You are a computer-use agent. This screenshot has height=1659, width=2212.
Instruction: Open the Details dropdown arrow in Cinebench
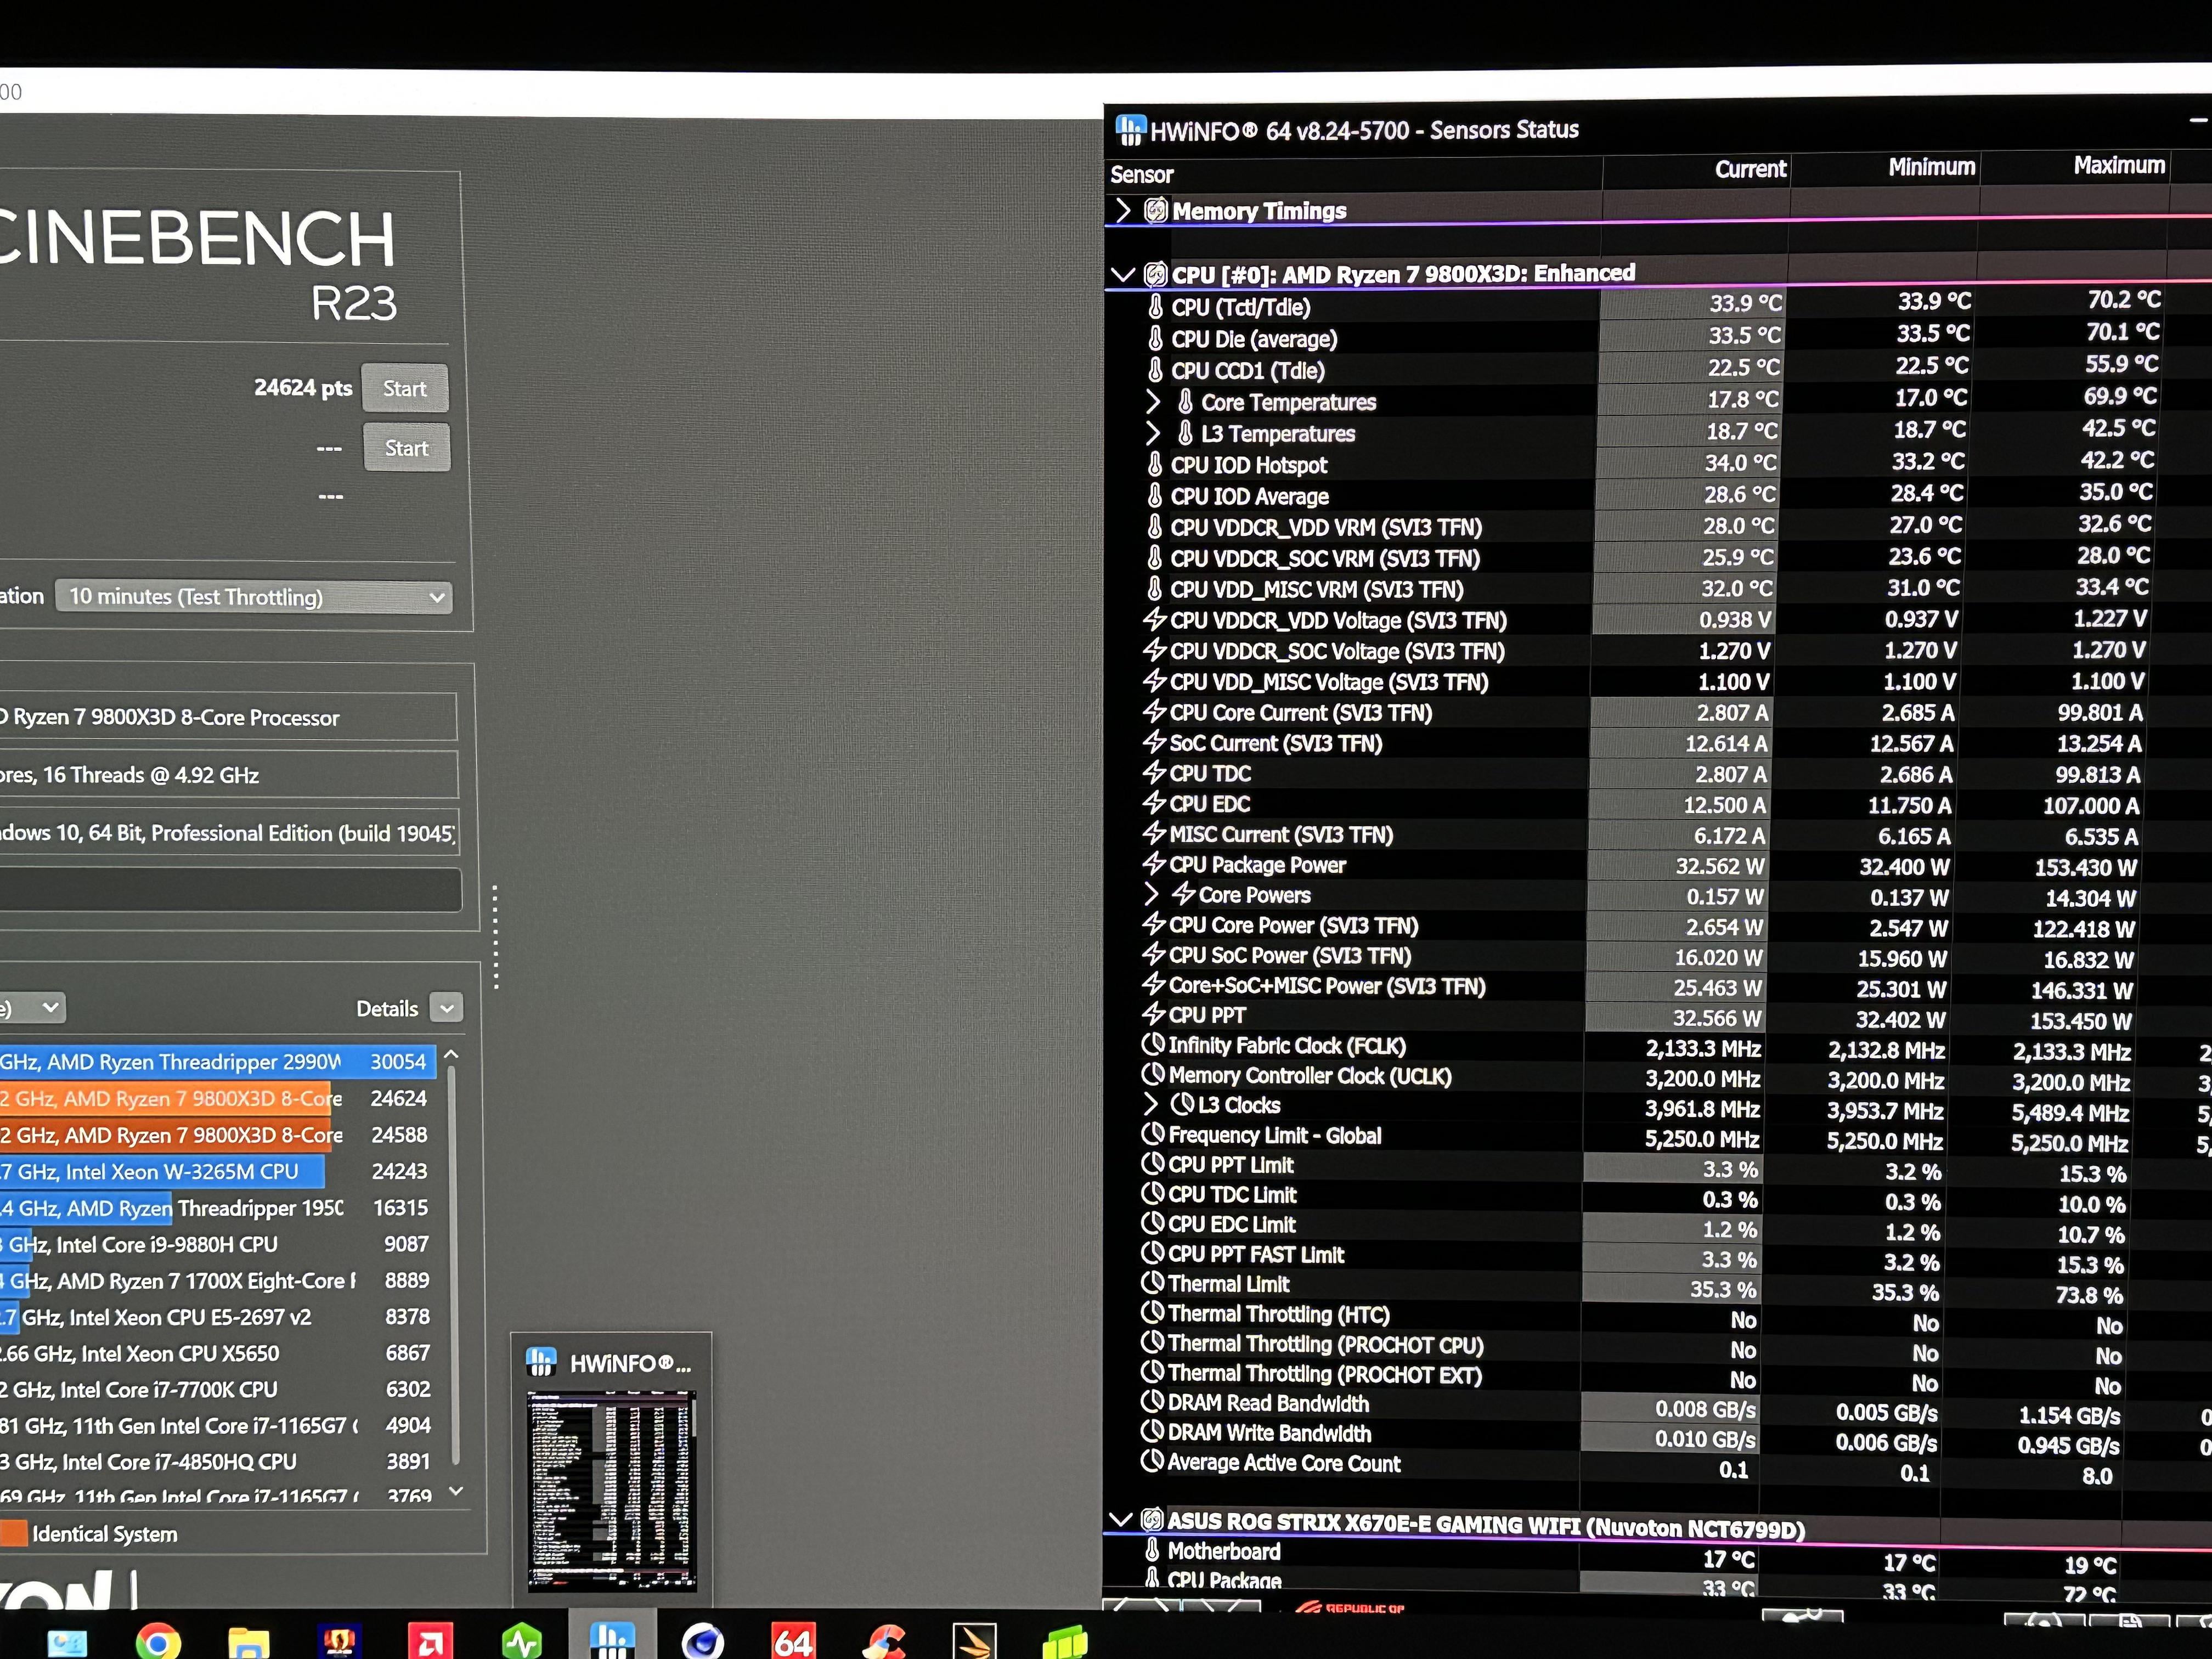[446, 1008]
